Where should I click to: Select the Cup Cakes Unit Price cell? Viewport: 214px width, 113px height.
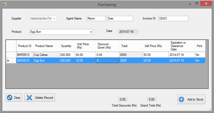pyautogui.click(x=85, y=55)
